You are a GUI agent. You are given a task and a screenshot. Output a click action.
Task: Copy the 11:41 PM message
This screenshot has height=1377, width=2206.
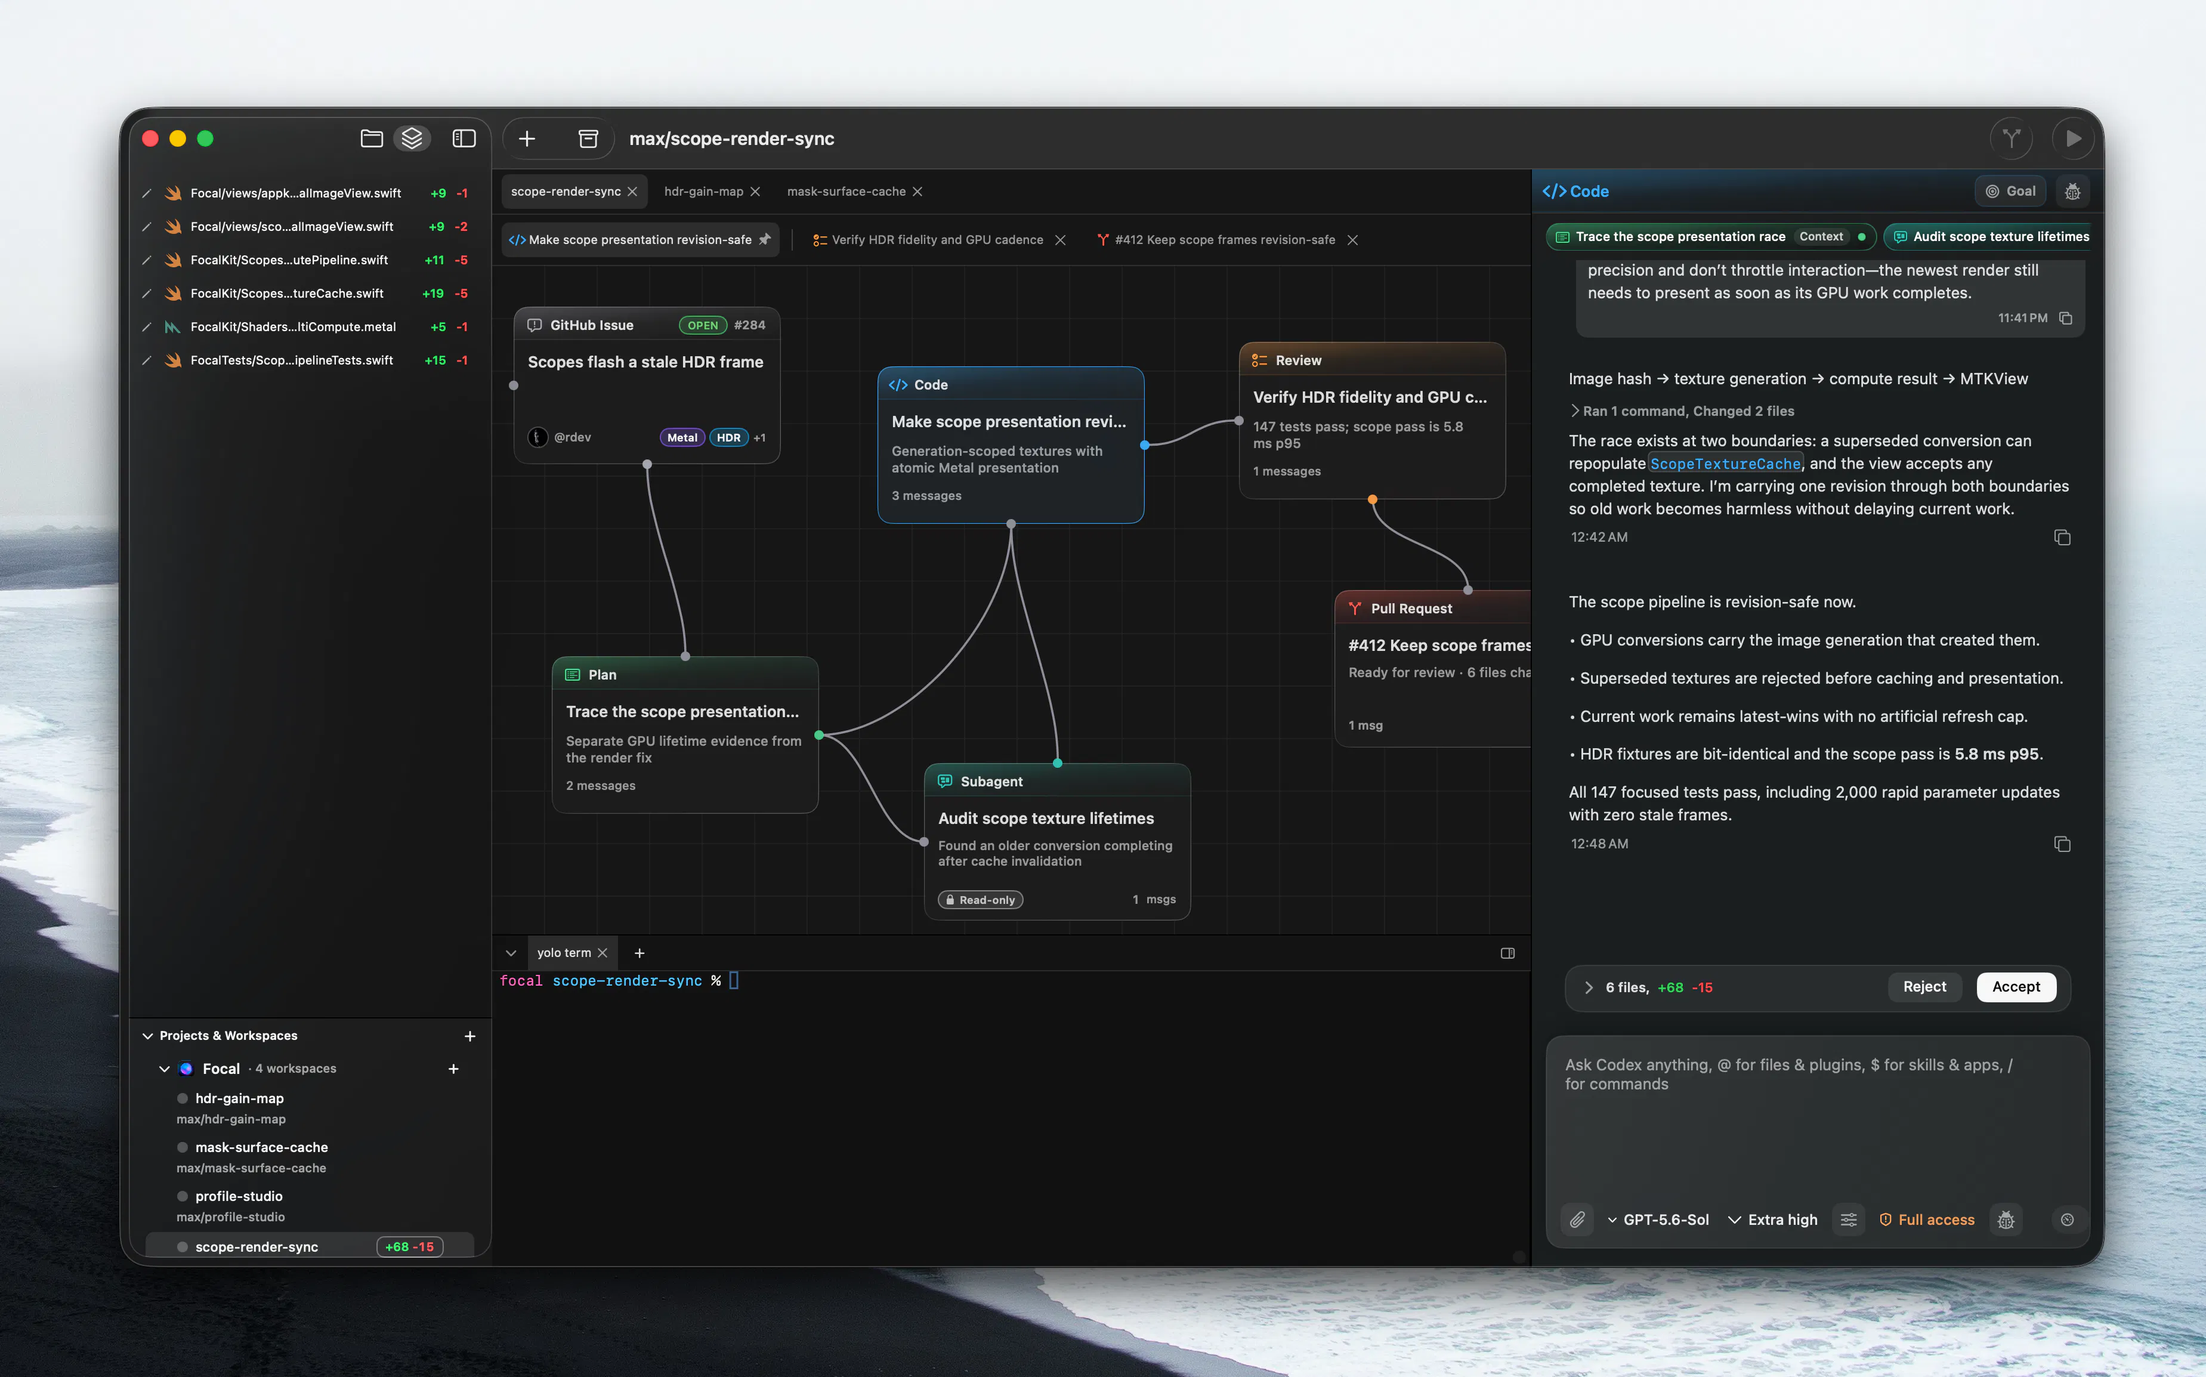click(2066, 318)
